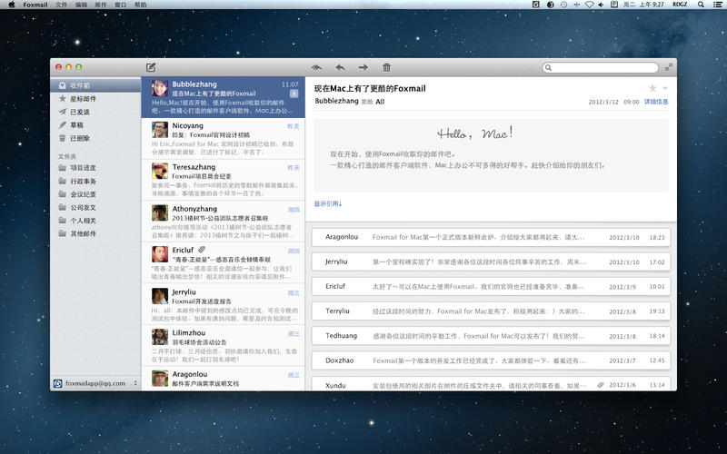Open the 已发送 sent folder
Viewport: 727px width, 454px height.
tap(95, 112)
